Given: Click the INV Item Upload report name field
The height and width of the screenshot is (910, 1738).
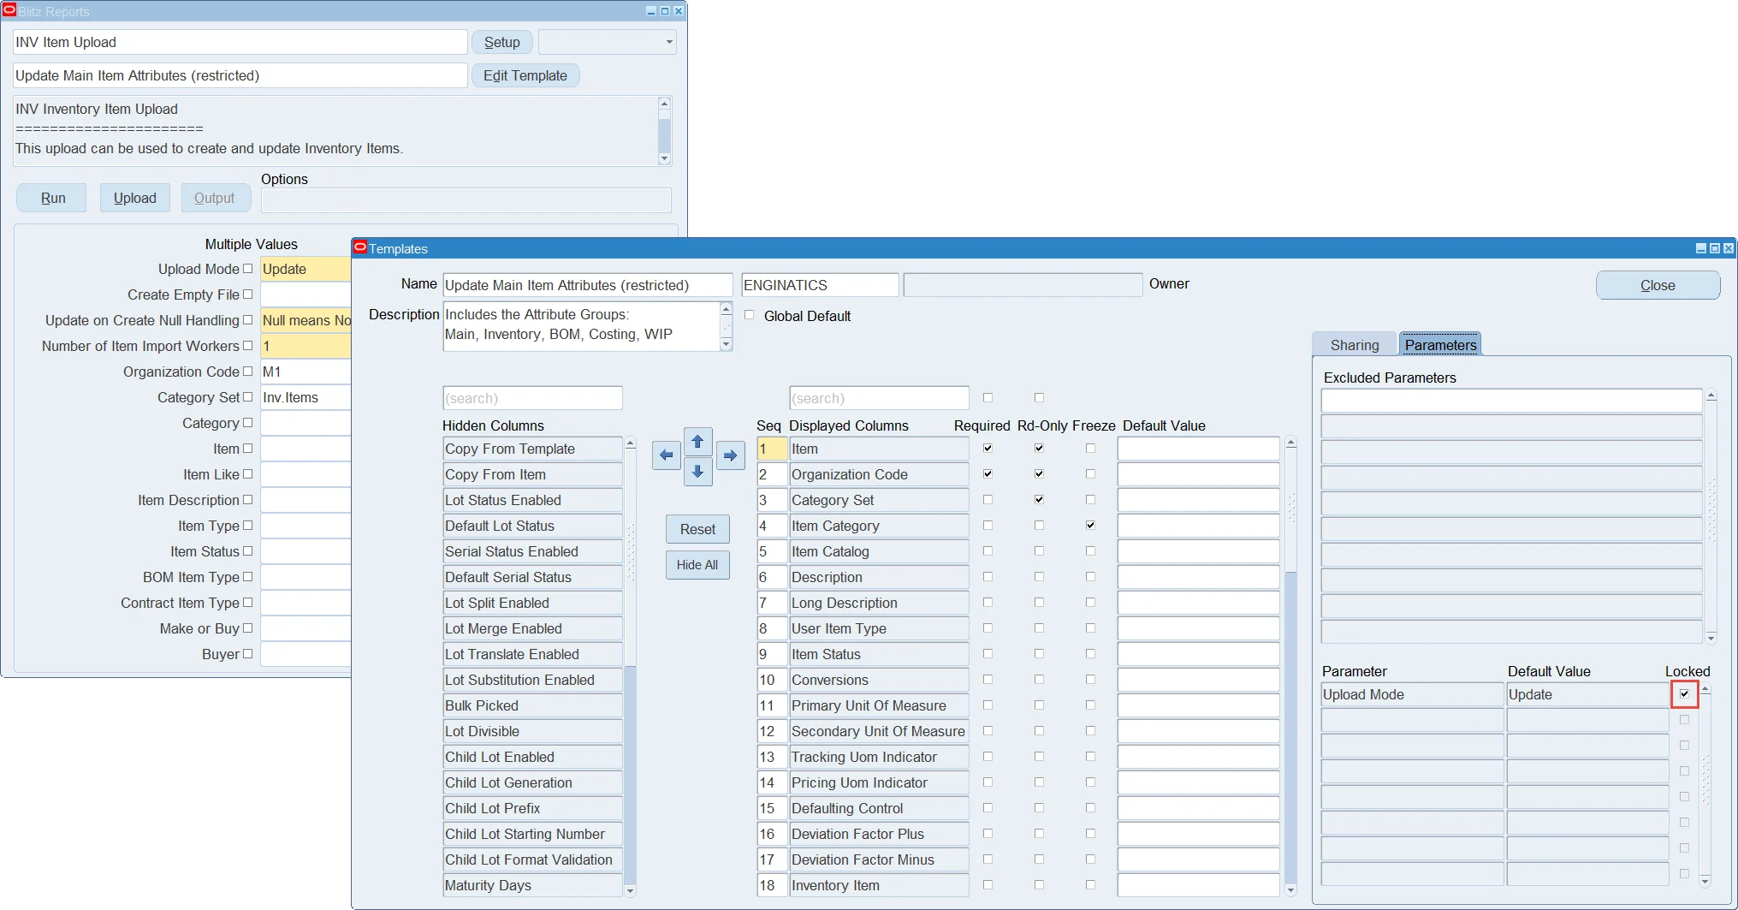Looking at the screenshot, I should pos(240,42).
